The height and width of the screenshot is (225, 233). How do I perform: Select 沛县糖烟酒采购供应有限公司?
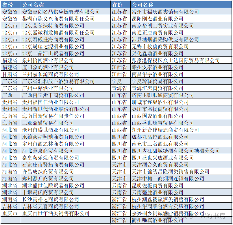181,39
